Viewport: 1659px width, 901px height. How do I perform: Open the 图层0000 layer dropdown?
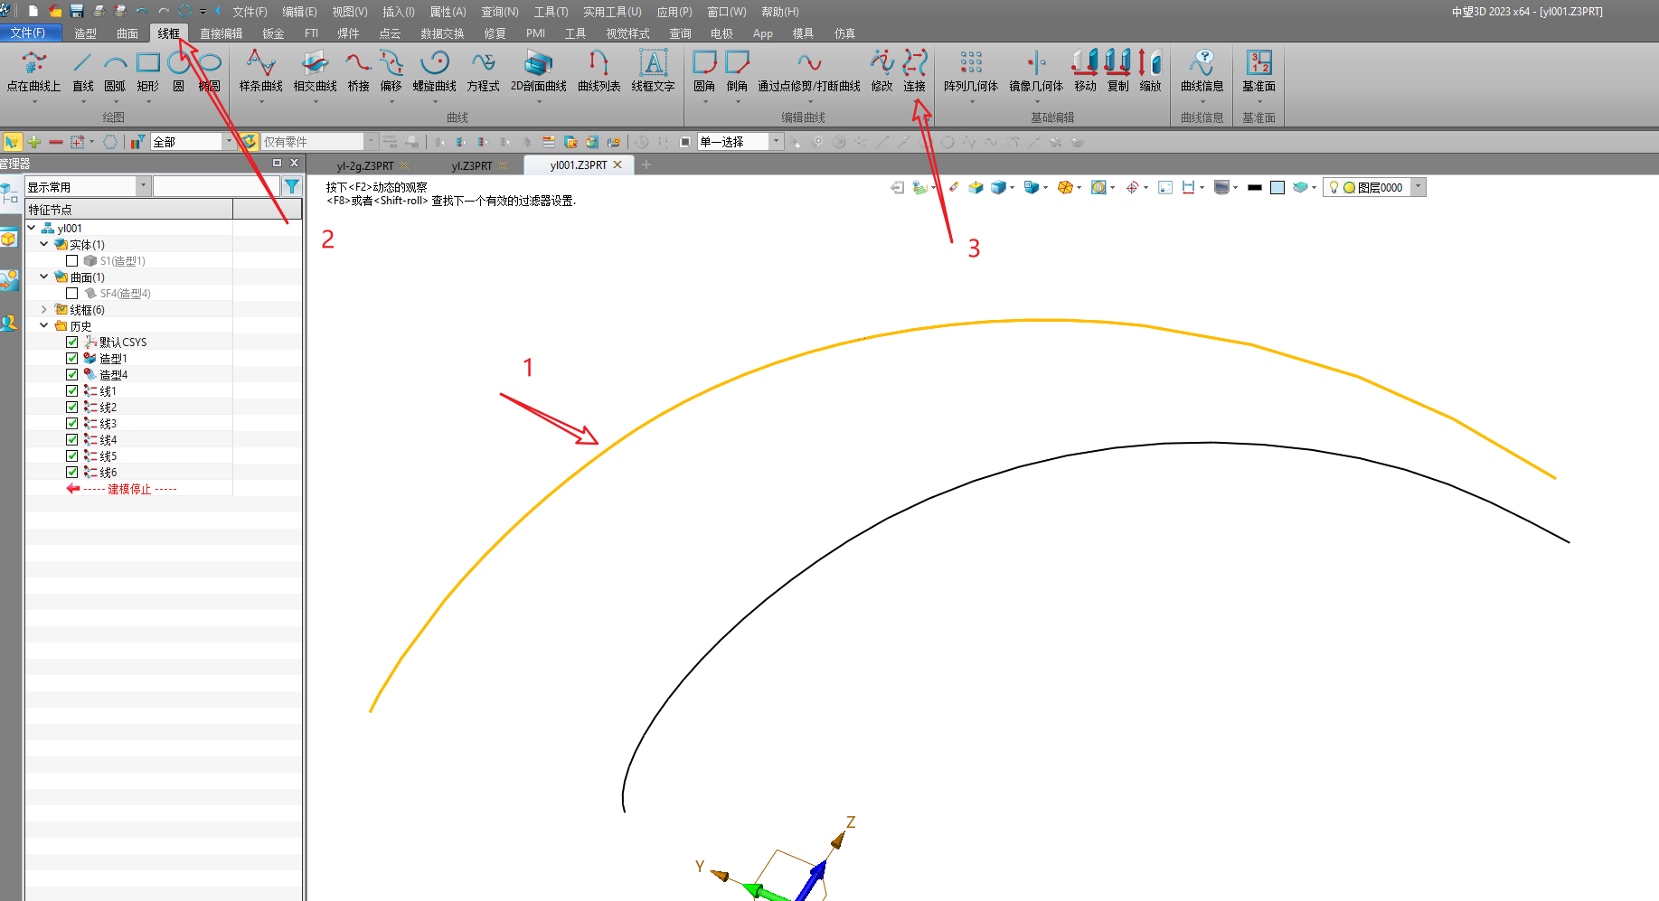coord(1418,187)
